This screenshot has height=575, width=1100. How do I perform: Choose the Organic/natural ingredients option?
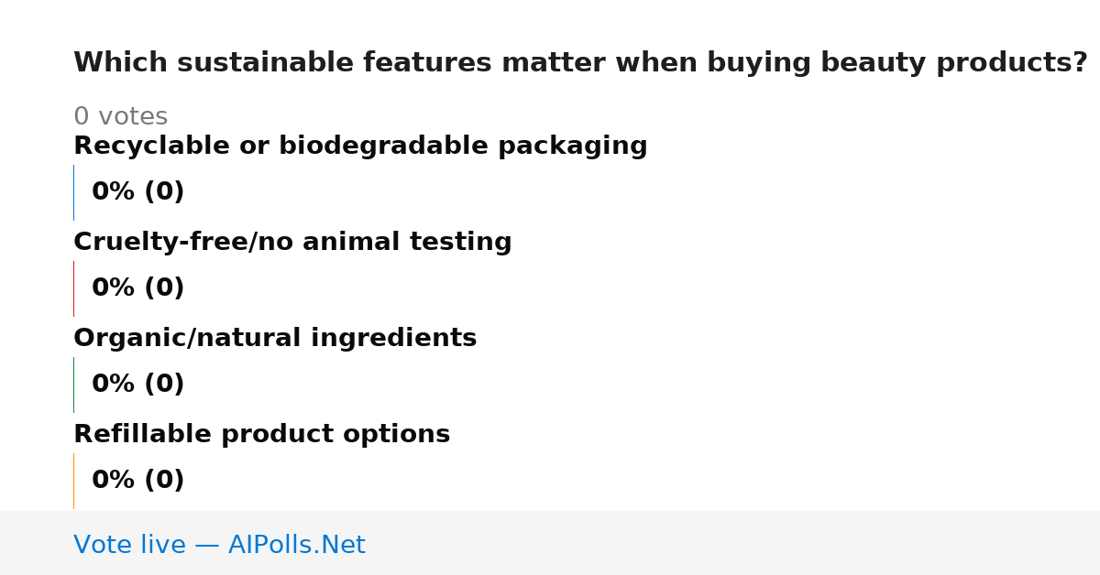pyautogui.click(x=275, y=339)
